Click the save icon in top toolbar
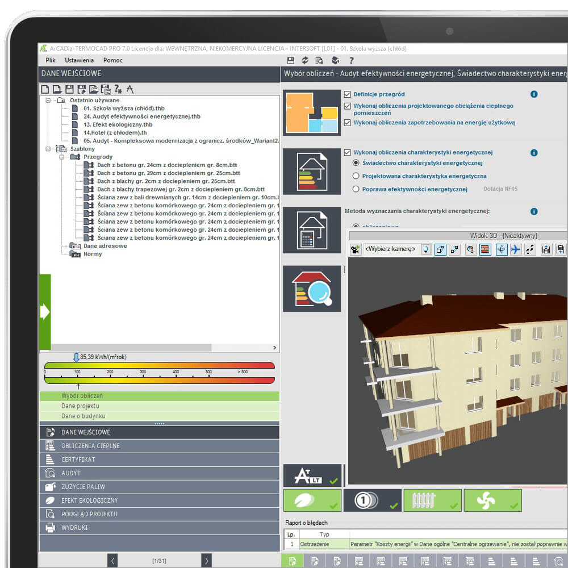The height and width of the screenshot is (568, 568). coord(290,61)
